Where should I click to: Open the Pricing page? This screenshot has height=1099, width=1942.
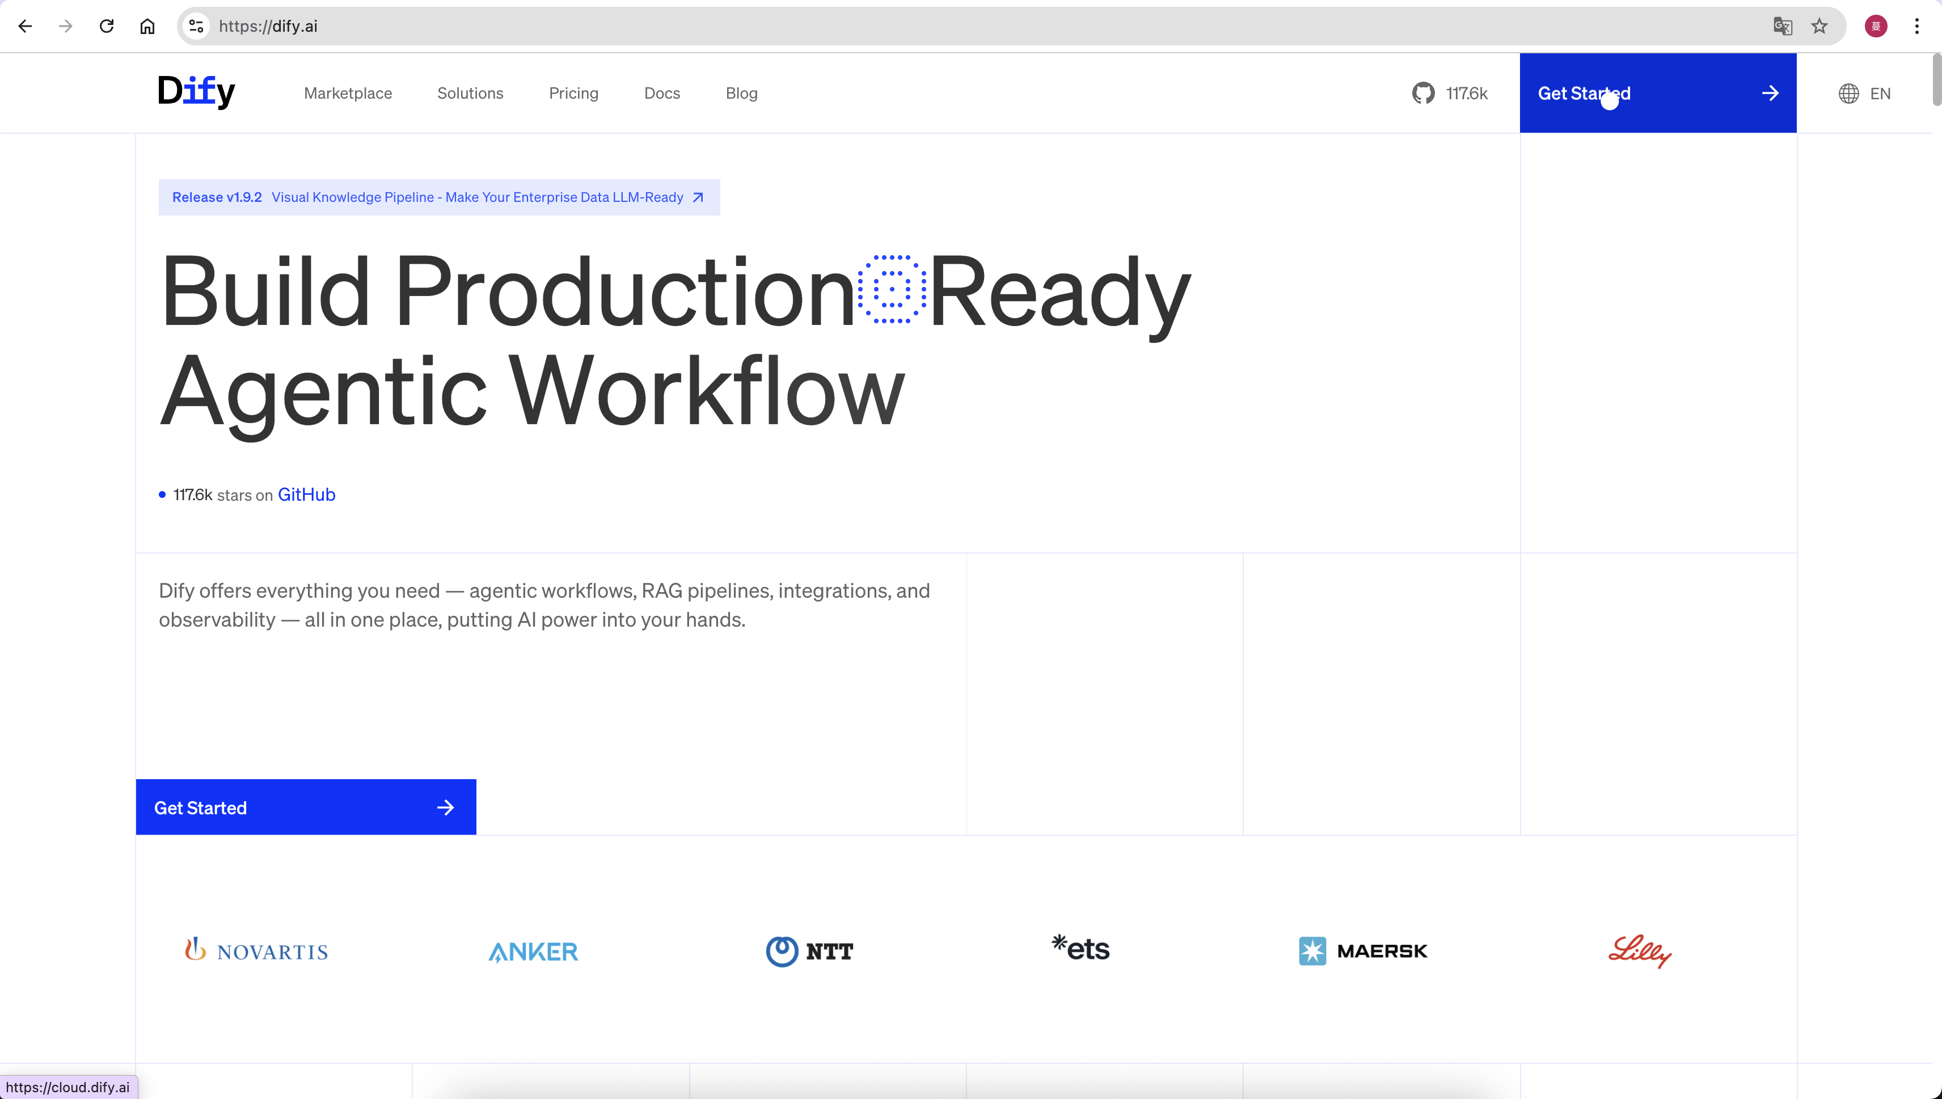click(x=573, y=94)
